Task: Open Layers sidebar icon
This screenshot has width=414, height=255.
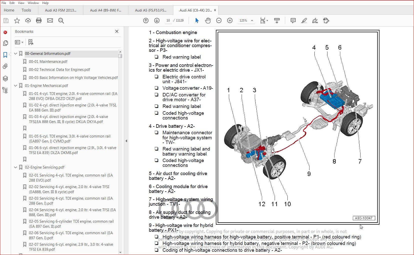Action: click(x=5, y=78)
